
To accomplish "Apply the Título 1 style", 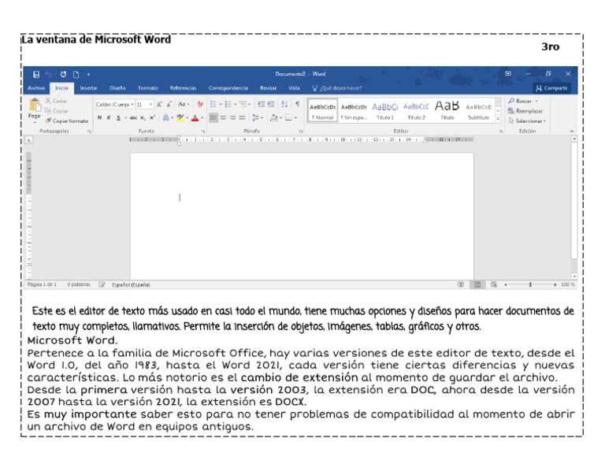I will (x=384, y=111).
